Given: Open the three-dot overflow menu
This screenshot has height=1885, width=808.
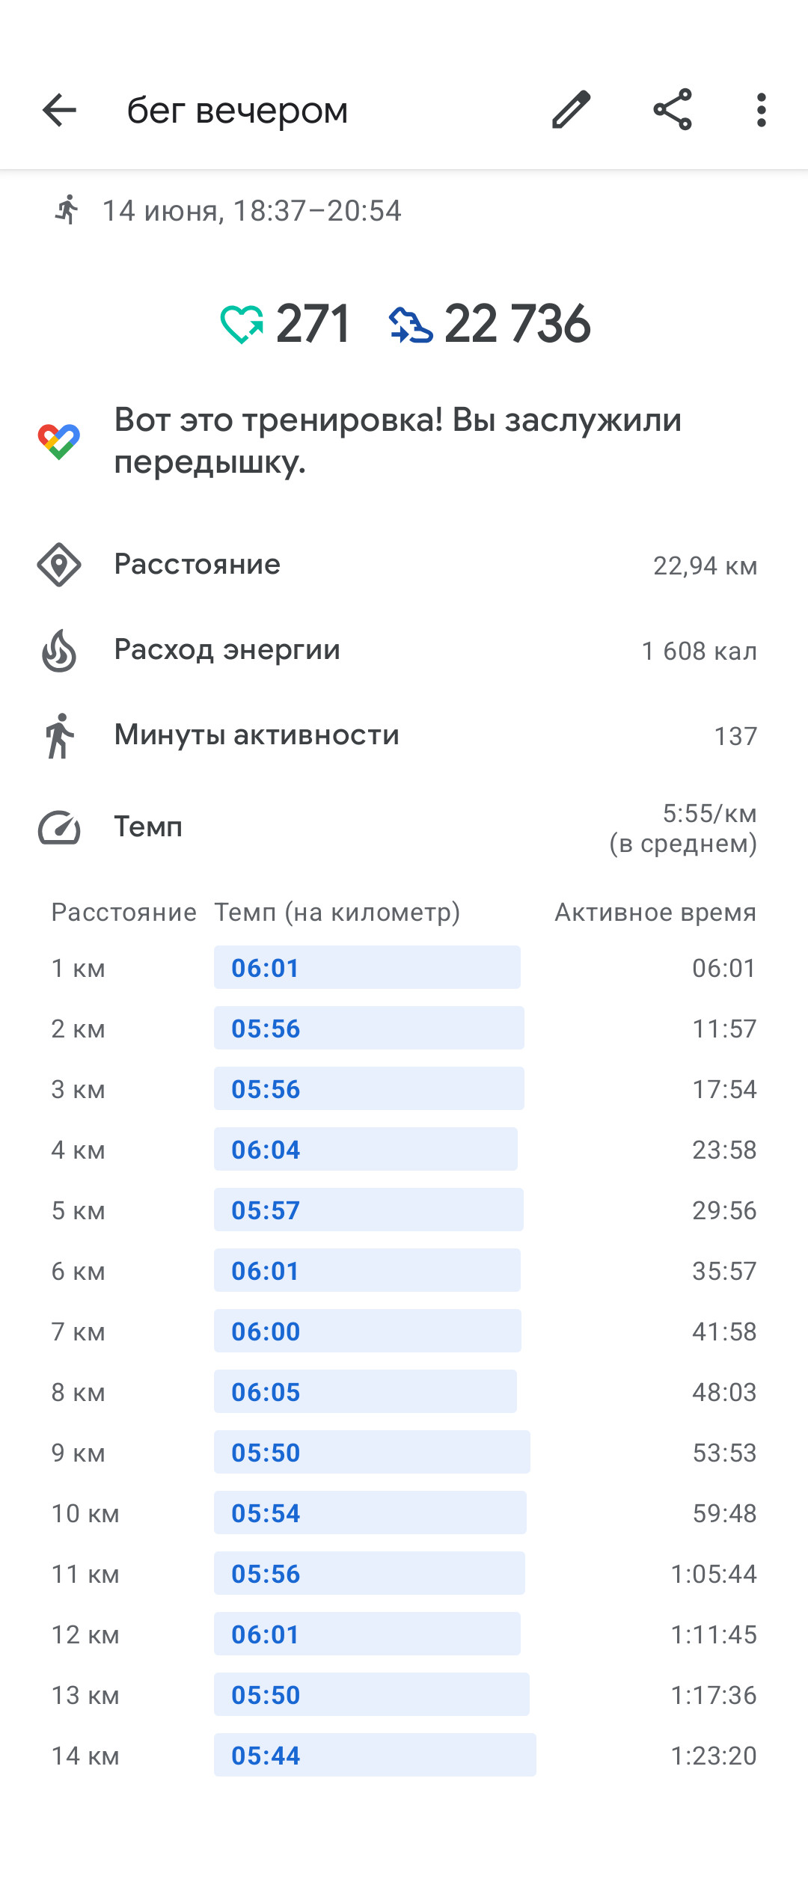Looking at the screenshot, I should tap(762, 111).
